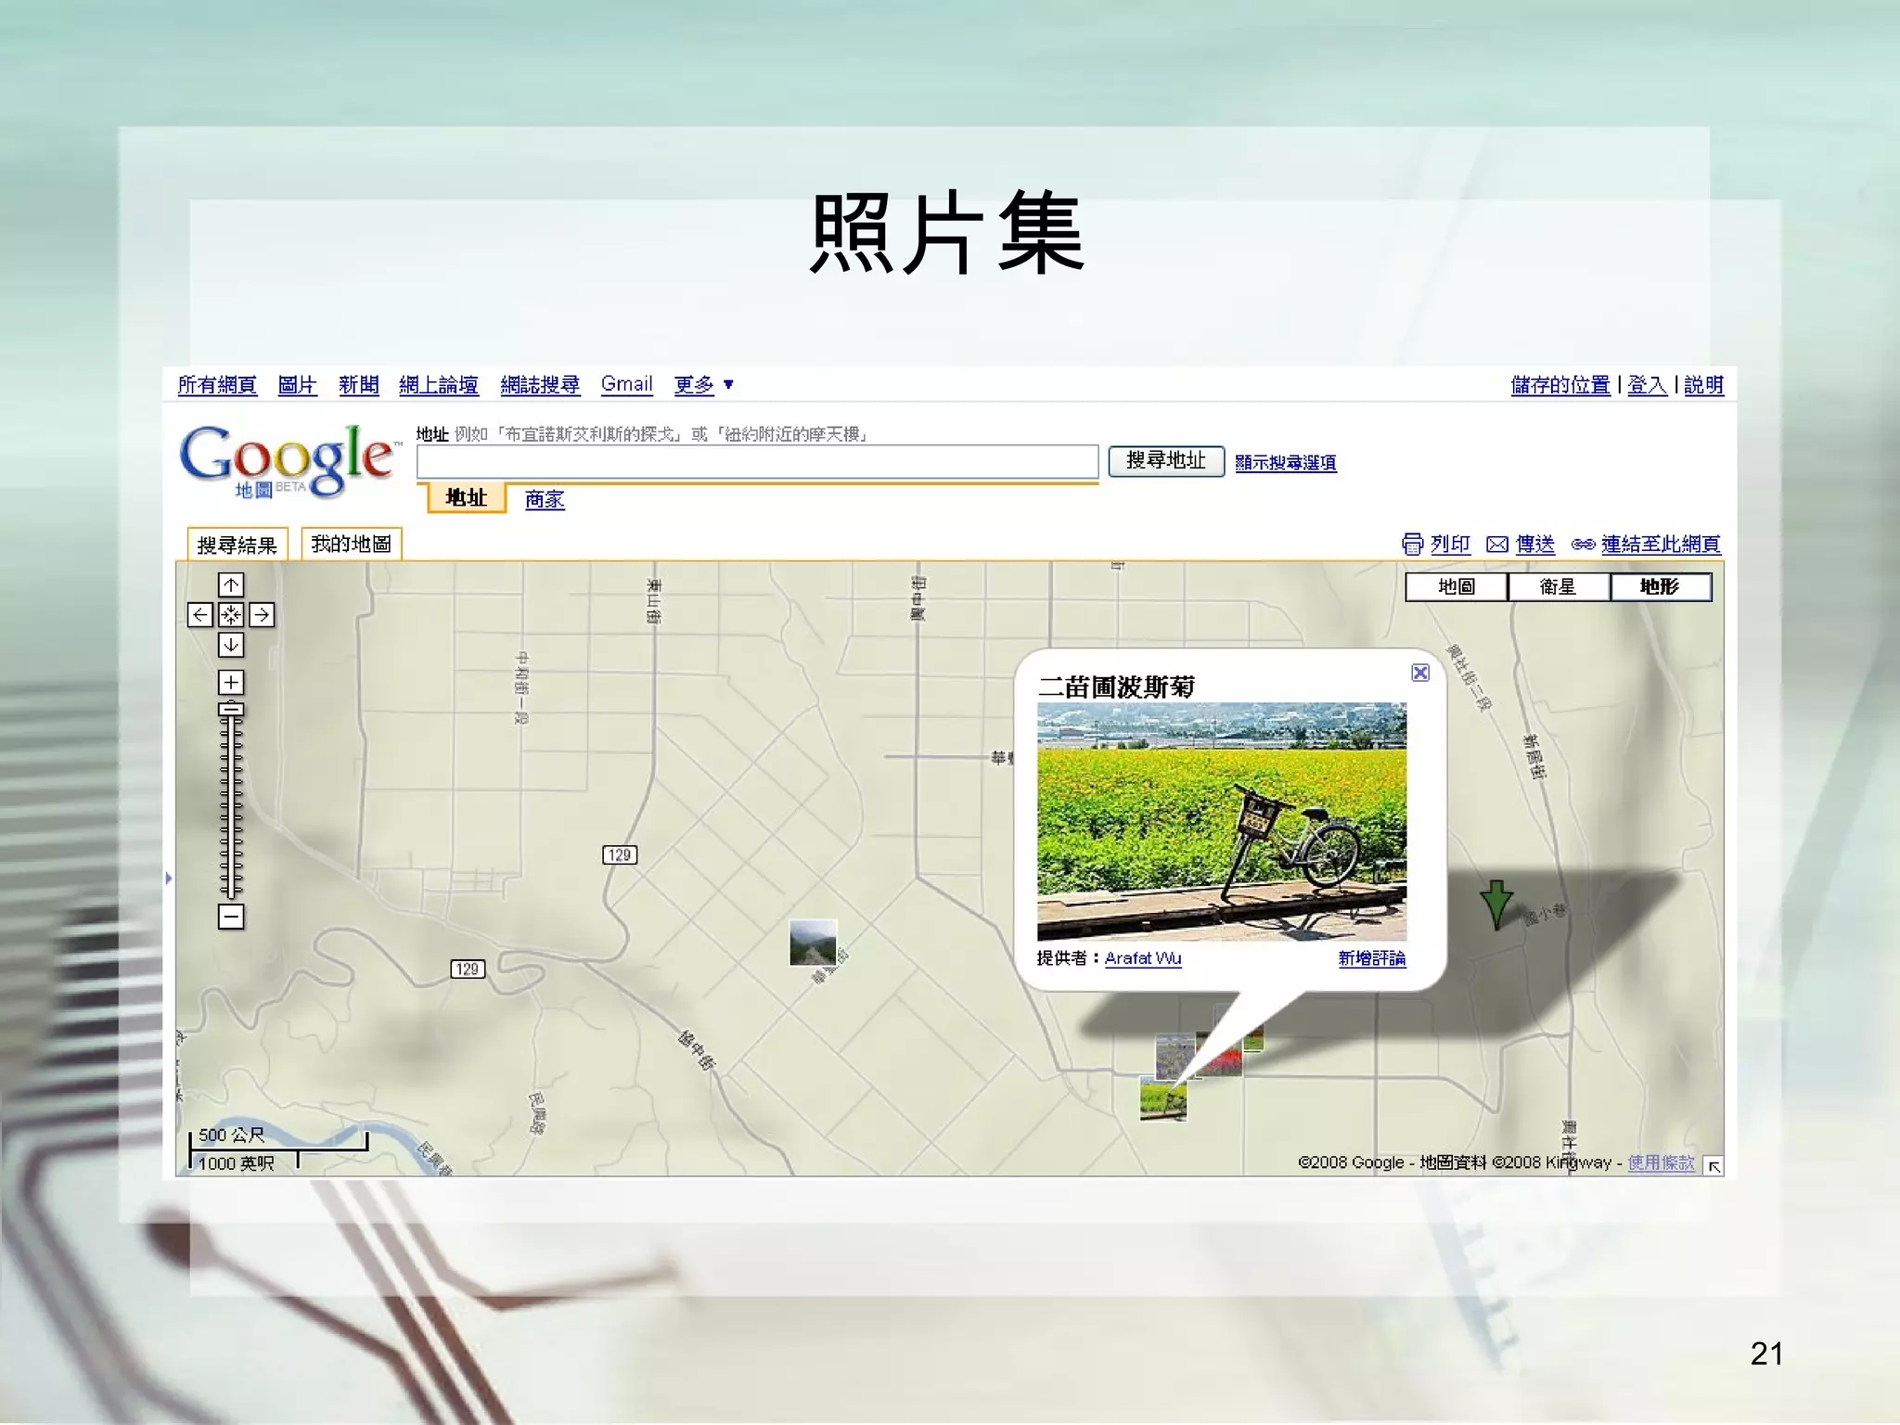Select the 地址 search tab
This screenshot has width=1900, height=1425.
click(467, 498)
